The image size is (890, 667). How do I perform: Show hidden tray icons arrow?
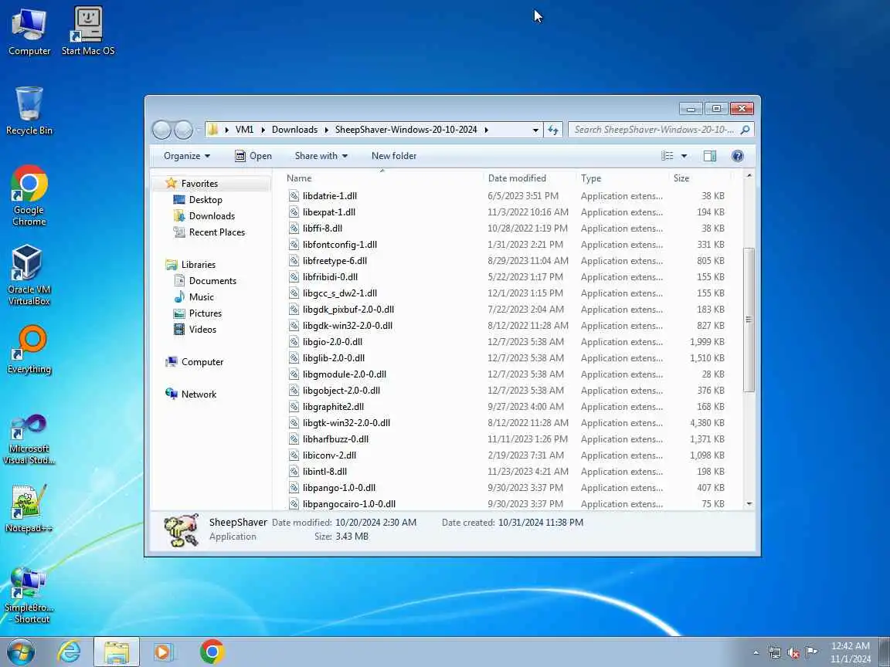click(x=756, y=652)
